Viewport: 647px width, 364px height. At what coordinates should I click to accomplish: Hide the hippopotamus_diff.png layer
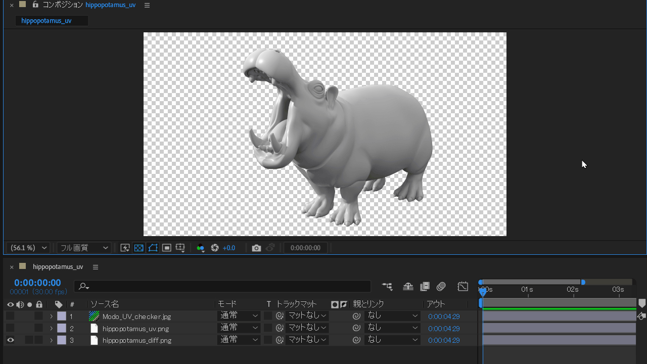click(x=10, y=340)
